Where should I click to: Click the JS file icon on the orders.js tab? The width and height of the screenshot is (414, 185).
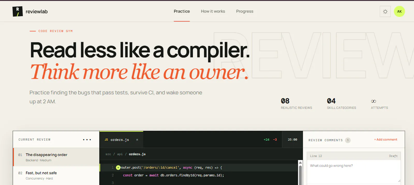106,140
